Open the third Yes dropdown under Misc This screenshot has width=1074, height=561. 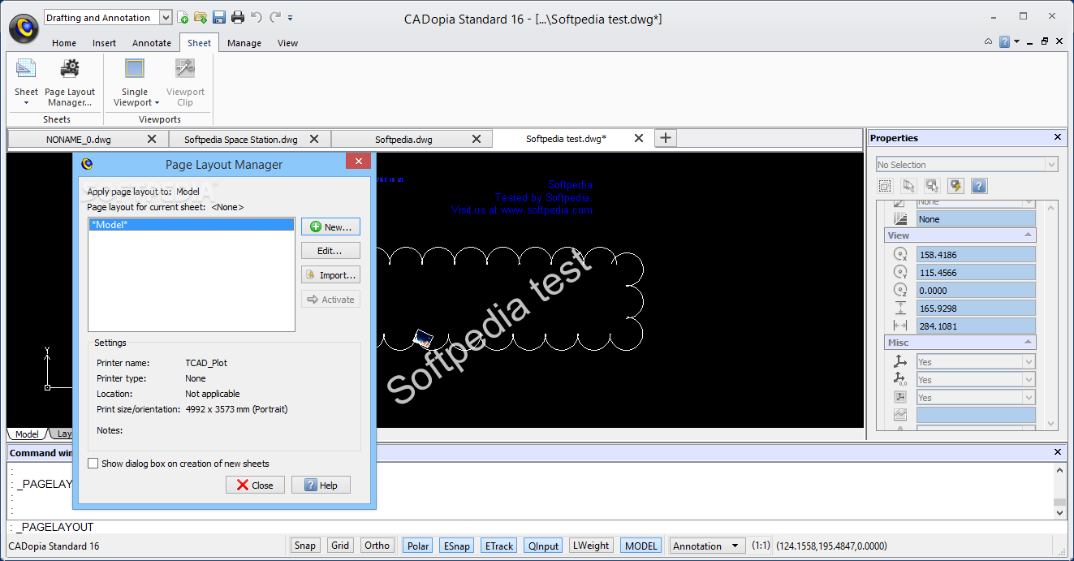[x=976, y=398]
